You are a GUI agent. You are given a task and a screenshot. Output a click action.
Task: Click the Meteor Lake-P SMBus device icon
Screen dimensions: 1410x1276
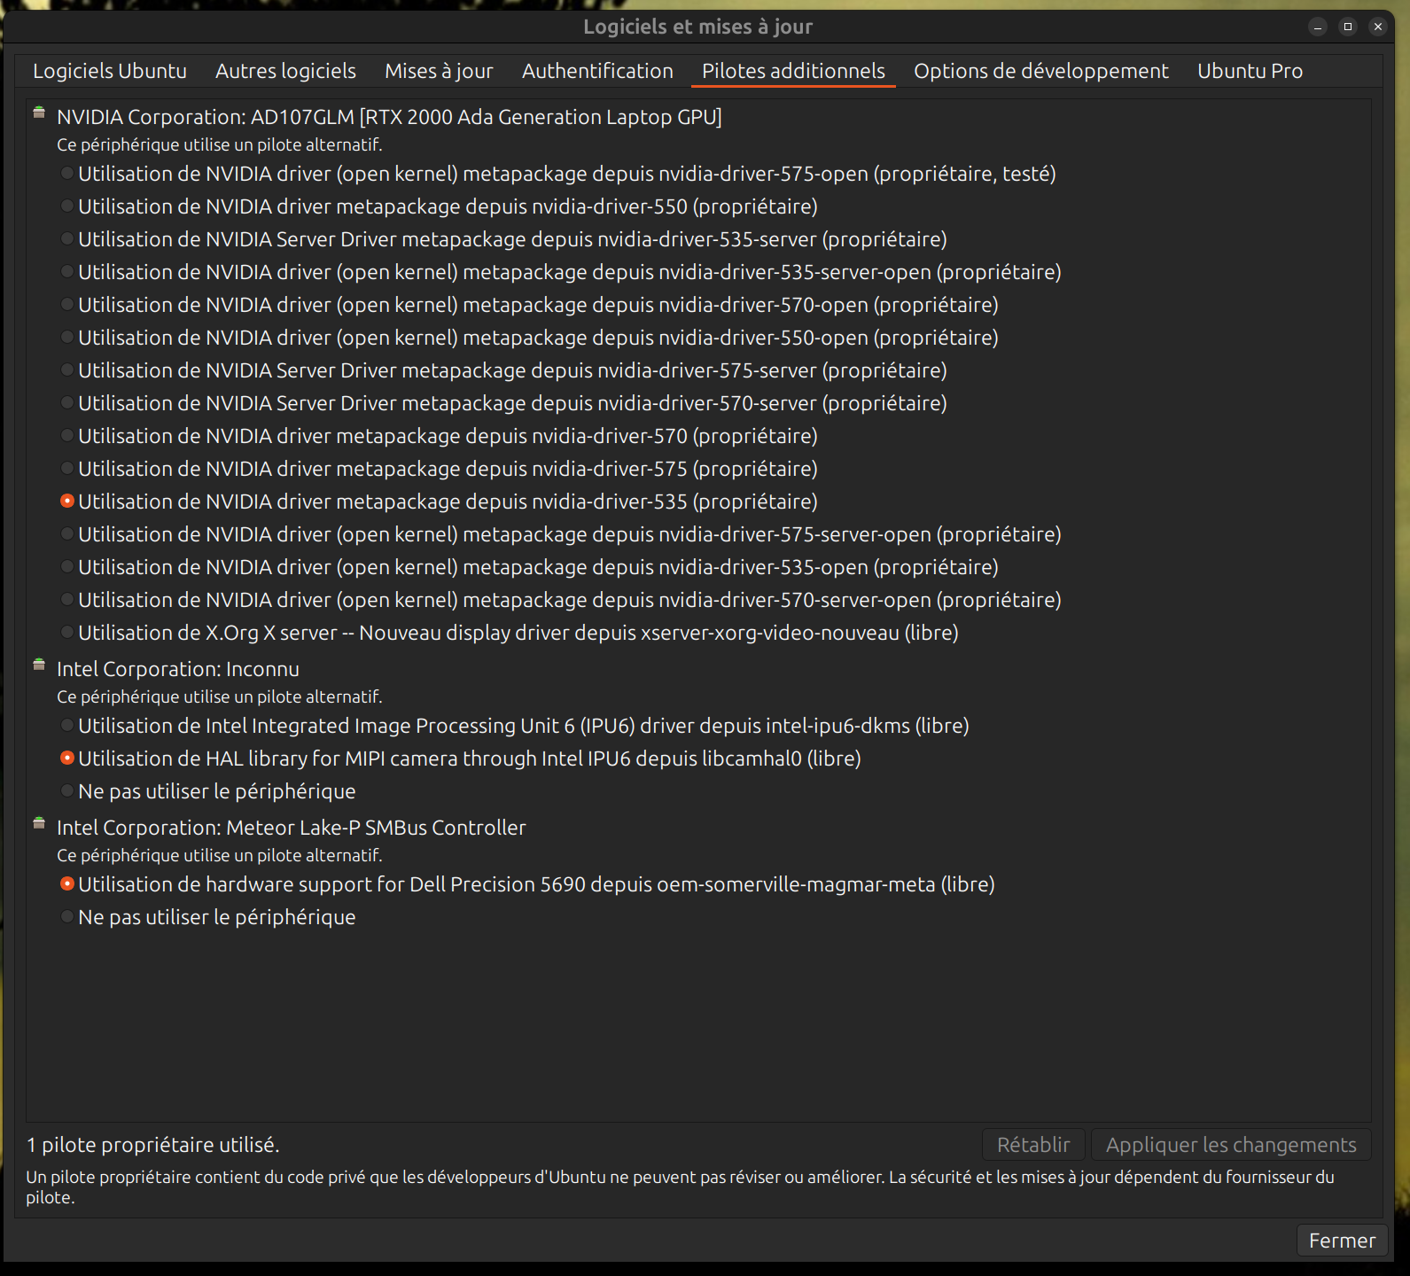coord(39,823)
